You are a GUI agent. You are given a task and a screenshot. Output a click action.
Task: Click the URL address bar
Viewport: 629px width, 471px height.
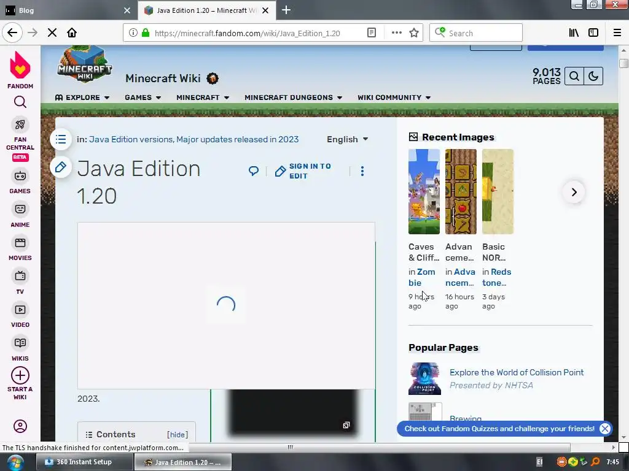247,33
